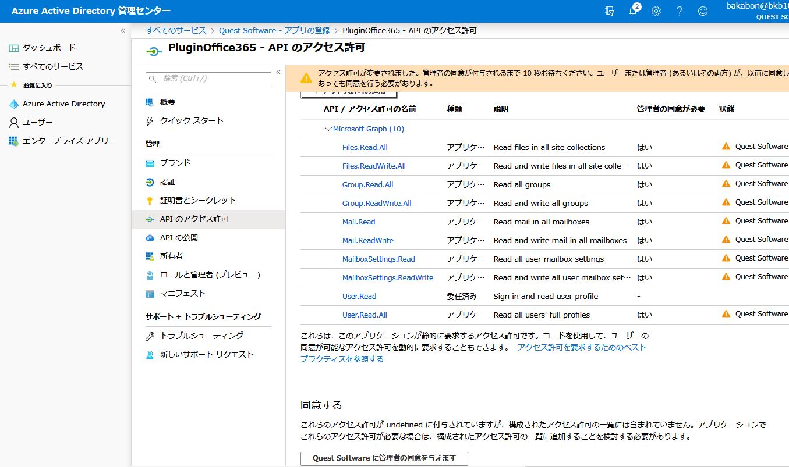The height and width of the screenshot is (467, 789).
Task: Open best practices for requesting permissions link
Action: 473,353
